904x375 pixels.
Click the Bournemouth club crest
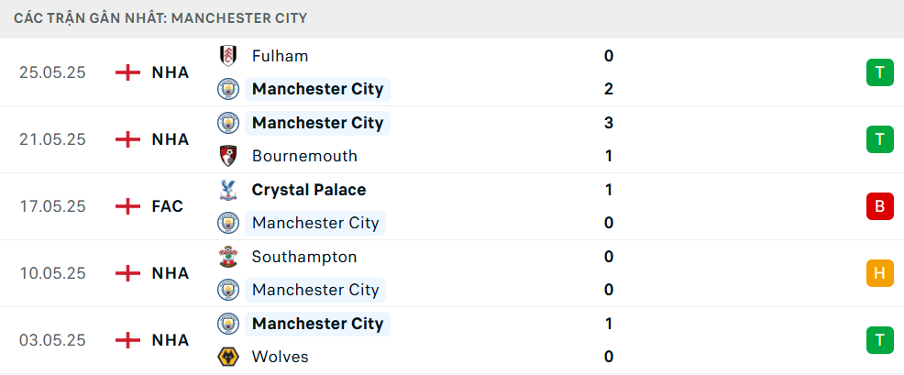pyautogui.click(x=227, y=157)
